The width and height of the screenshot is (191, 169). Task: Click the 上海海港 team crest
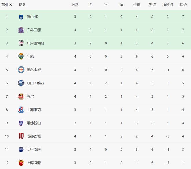pyautogui.click(x=21, y=163)
